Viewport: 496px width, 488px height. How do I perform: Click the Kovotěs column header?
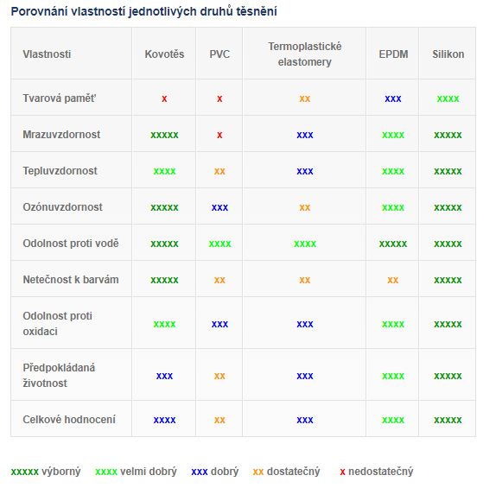[x=164, y=54]
